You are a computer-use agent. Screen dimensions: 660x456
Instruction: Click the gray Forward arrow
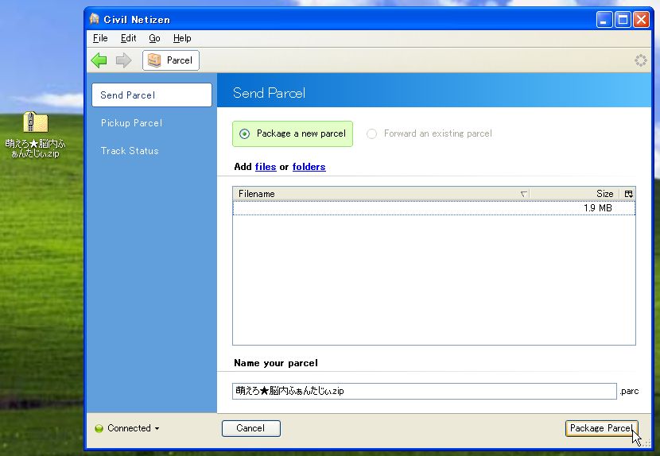point(123,60)
